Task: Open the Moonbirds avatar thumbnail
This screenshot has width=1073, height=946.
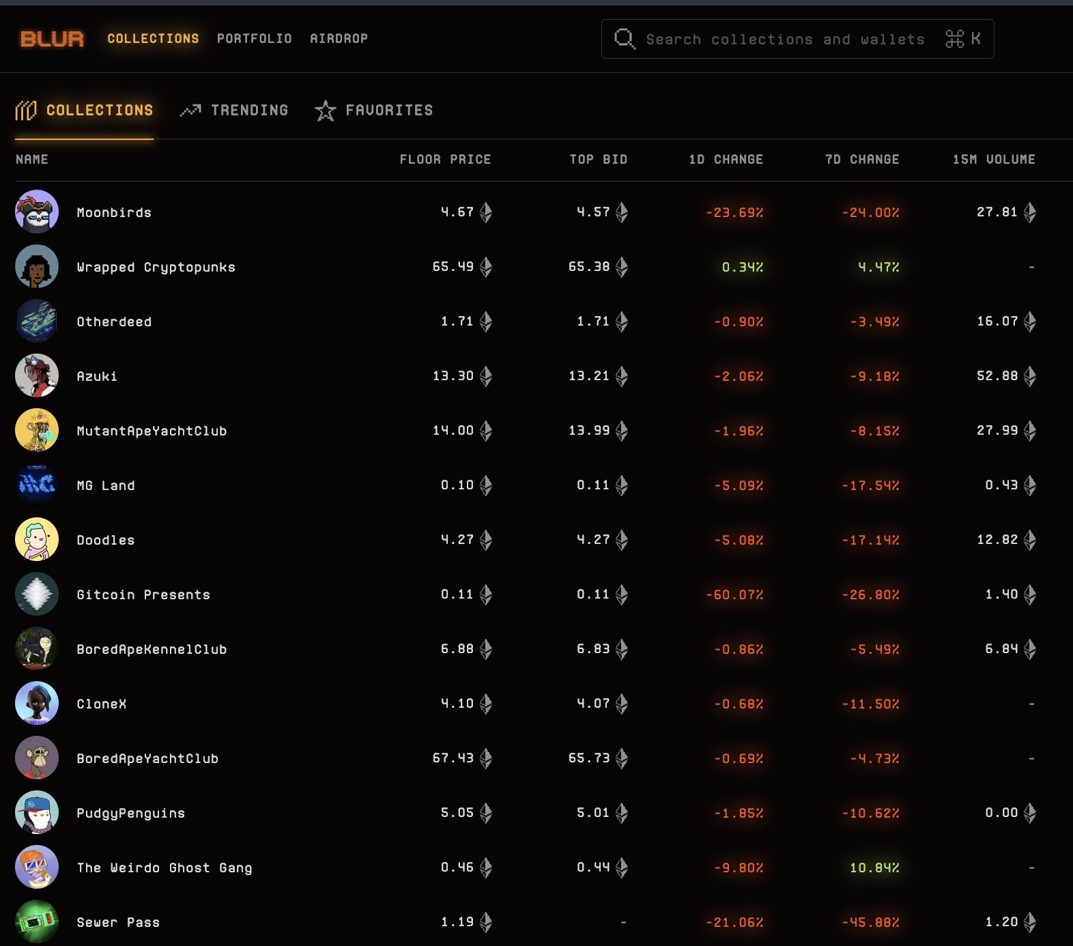Action: pyautogui.click(x=37, y=212)
